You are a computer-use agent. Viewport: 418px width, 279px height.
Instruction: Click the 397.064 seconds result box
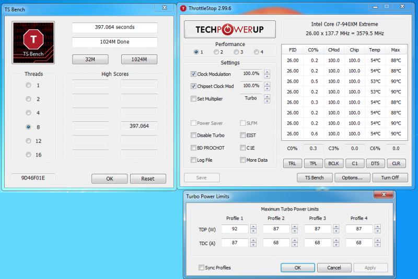(x=114, y=27)
